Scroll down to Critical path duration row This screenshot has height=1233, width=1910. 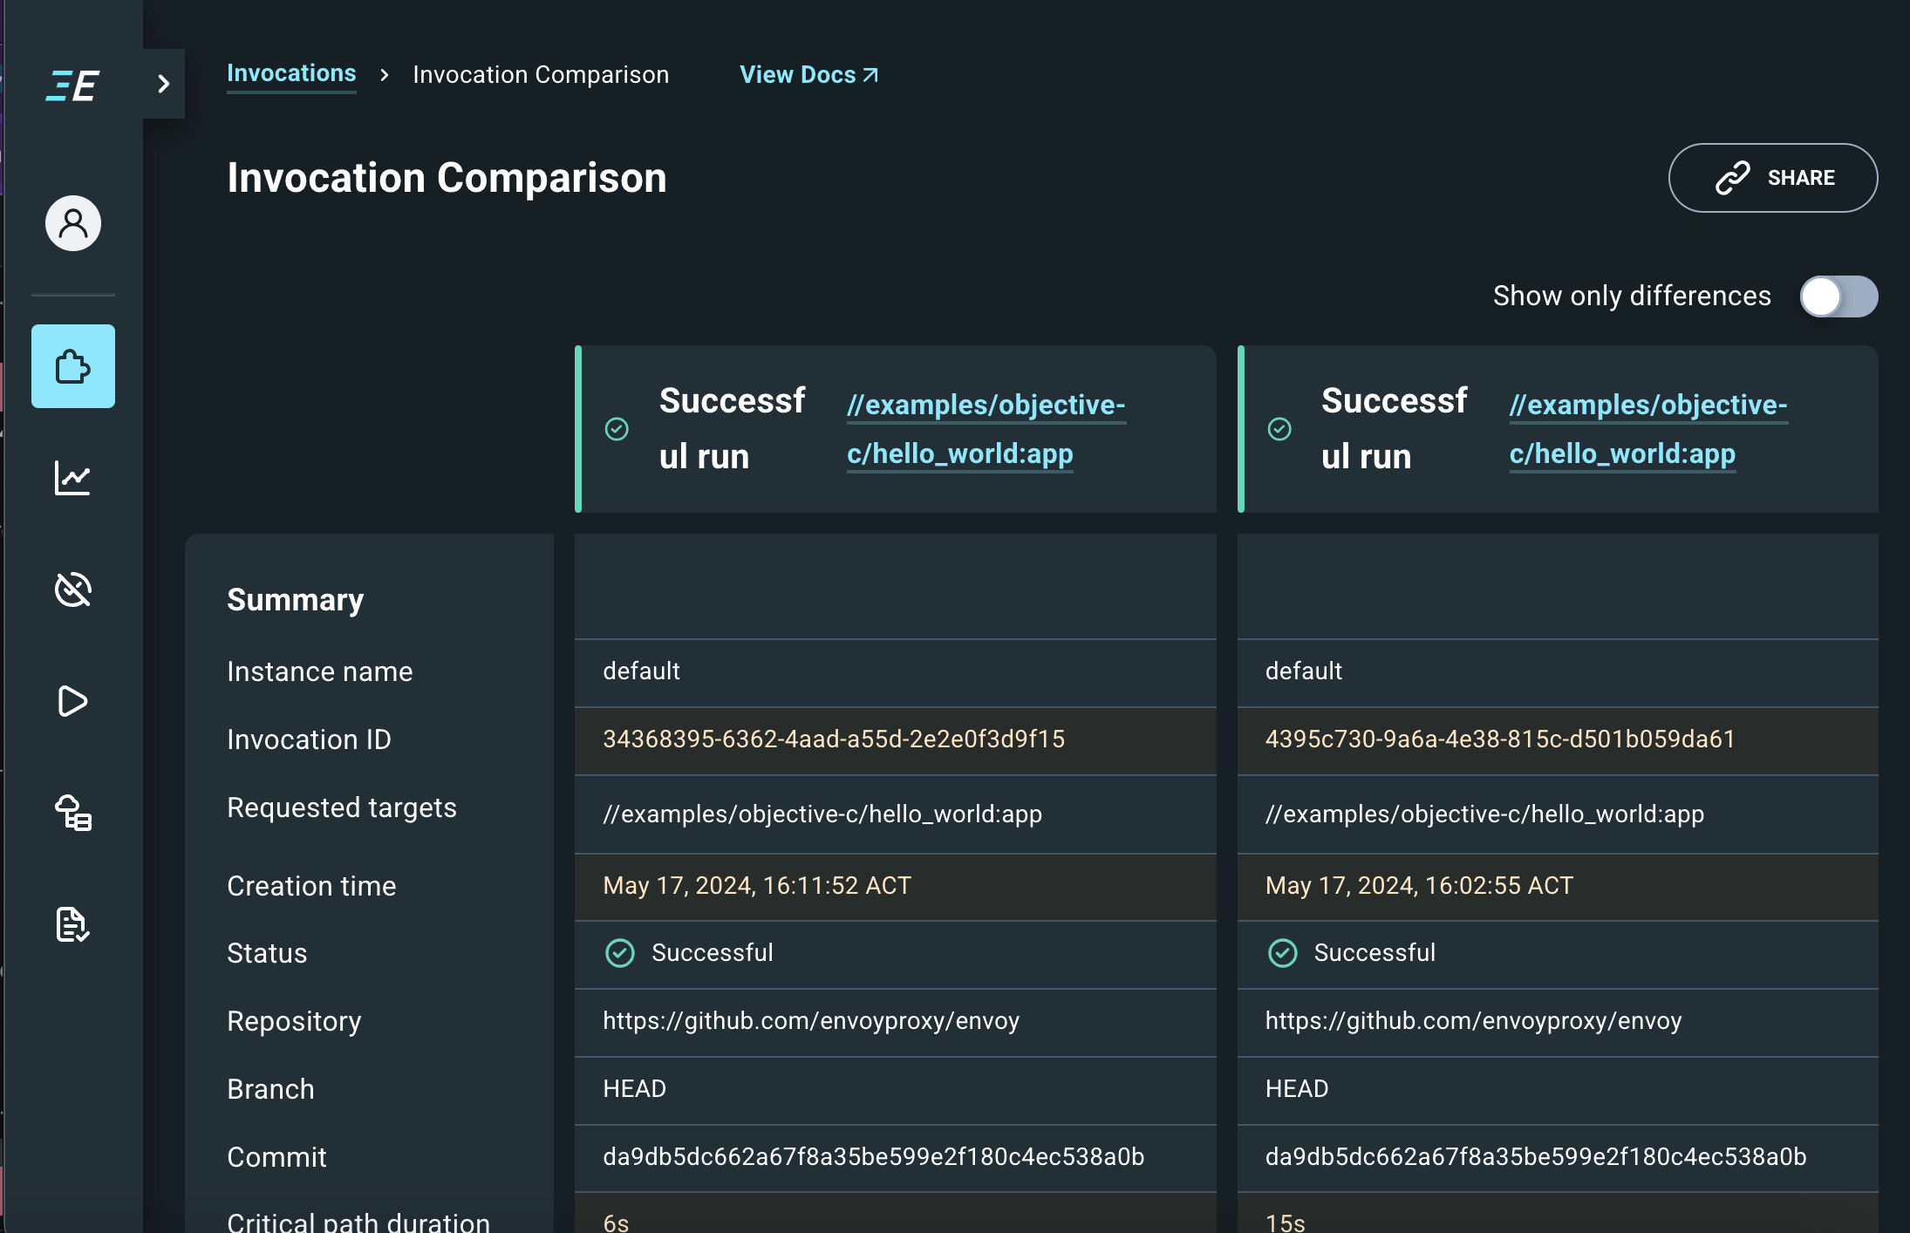click(x=358, y=1221)
